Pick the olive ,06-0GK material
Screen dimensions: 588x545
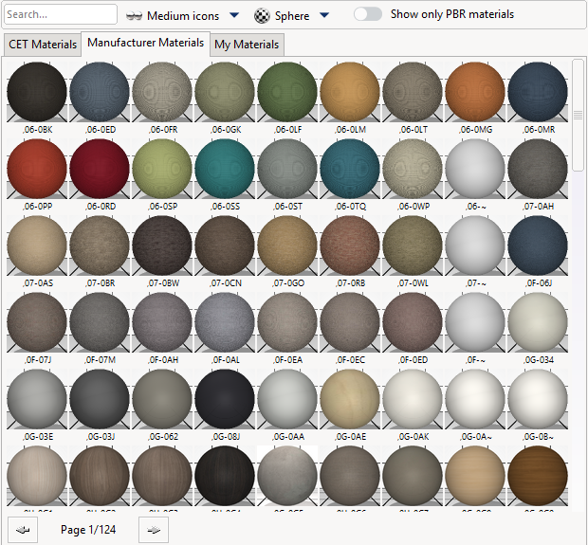point(225,92)
